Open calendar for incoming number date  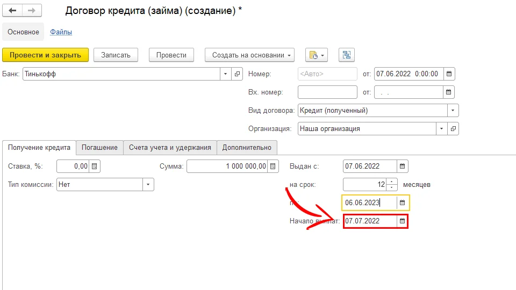(x=450, y=92)
